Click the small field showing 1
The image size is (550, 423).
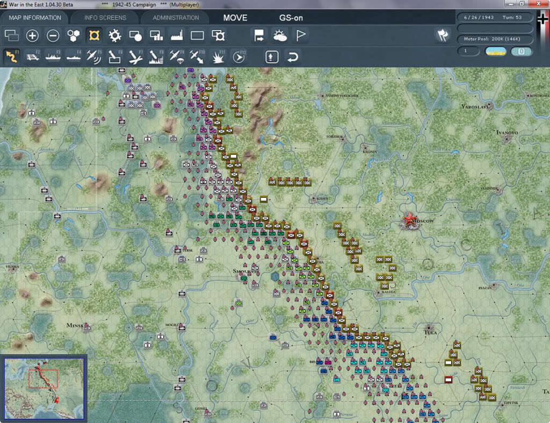[468, 51]
